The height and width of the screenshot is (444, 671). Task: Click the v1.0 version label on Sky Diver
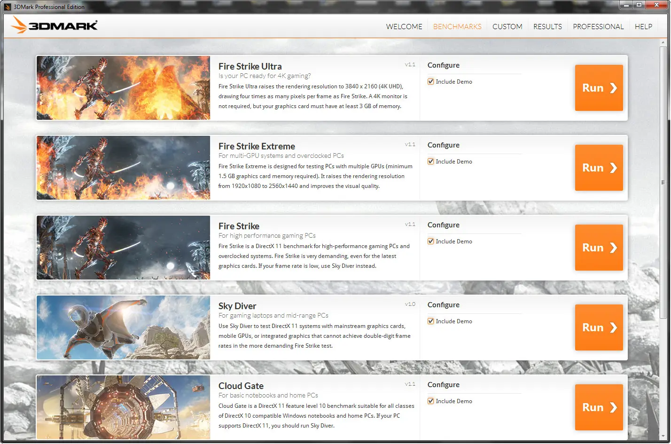(x=410, y=304)
